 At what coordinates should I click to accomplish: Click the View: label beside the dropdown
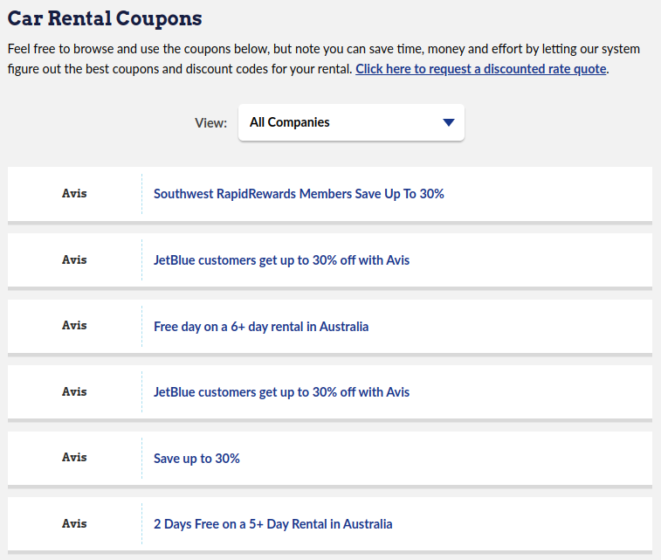pyautogui.click(x=210, y=122)
